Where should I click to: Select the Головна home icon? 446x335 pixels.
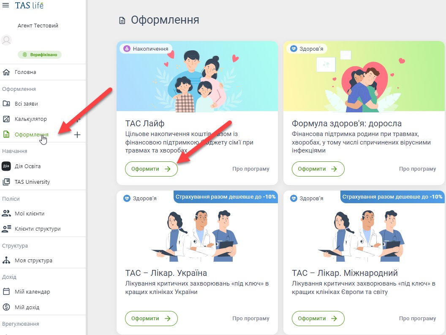(x=6, y=72)
